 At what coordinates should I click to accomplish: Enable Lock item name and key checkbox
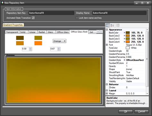pyautogui.click(x=77, y=18)
